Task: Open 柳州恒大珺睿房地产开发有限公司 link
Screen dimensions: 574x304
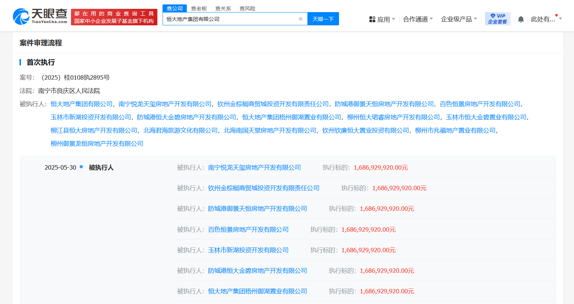Action: (393, 117)
